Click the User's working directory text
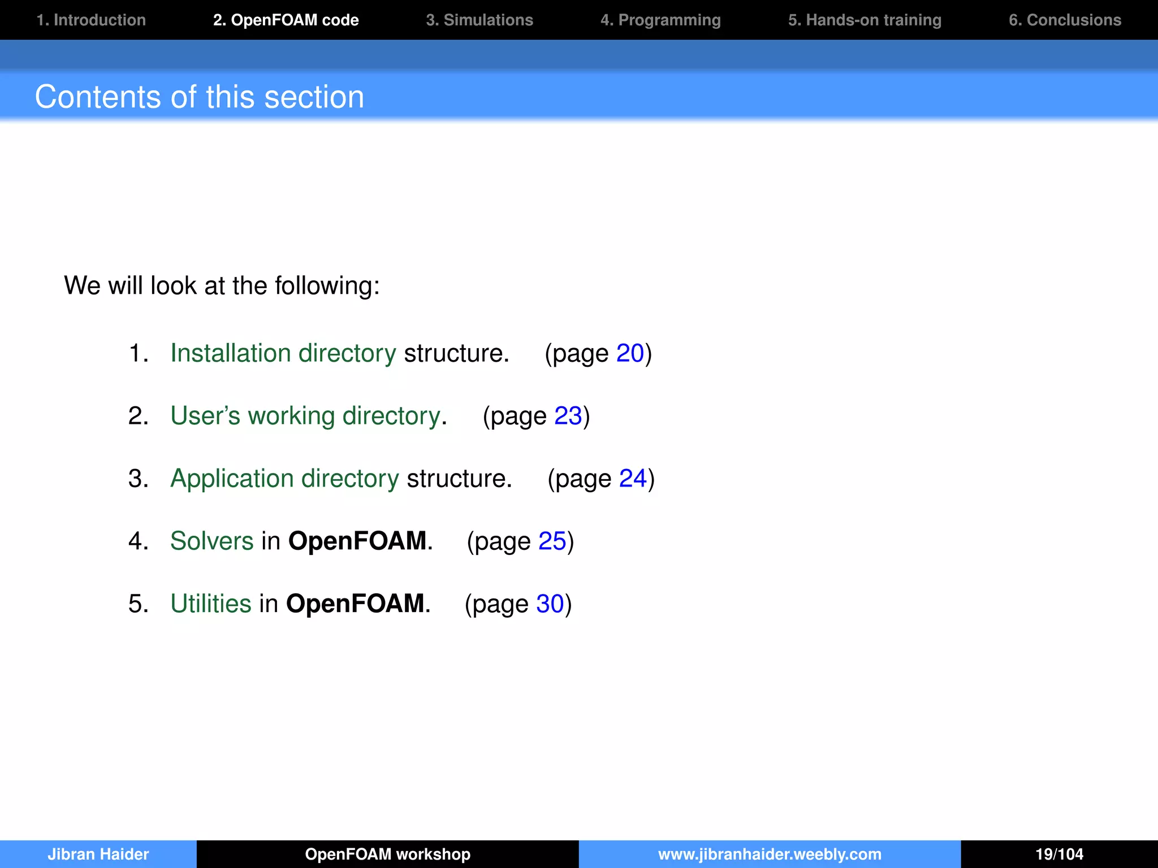Screen dimensions: 1158x868 click(305, 416)
